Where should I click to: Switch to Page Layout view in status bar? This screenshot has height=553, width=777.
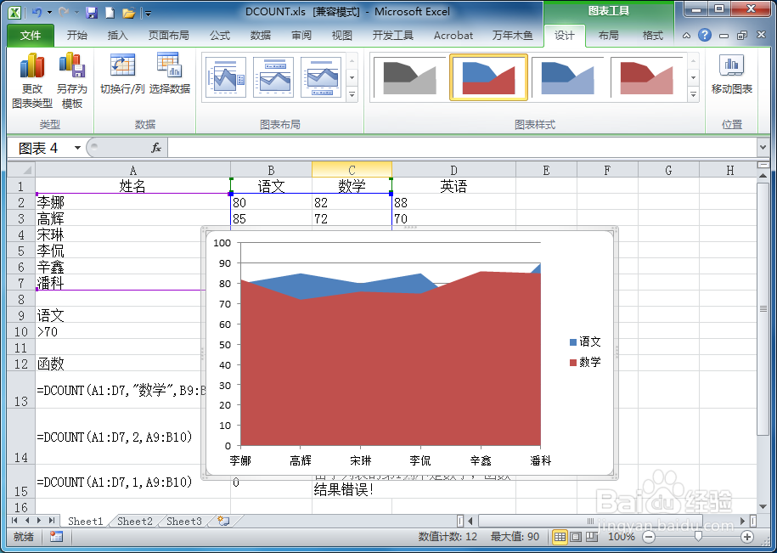click(575, 537)
